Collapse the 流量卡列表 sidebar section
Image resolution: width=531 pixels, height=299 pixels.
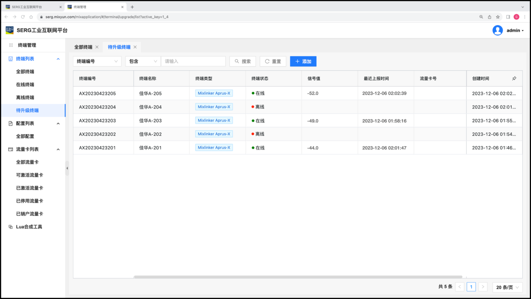58,149
